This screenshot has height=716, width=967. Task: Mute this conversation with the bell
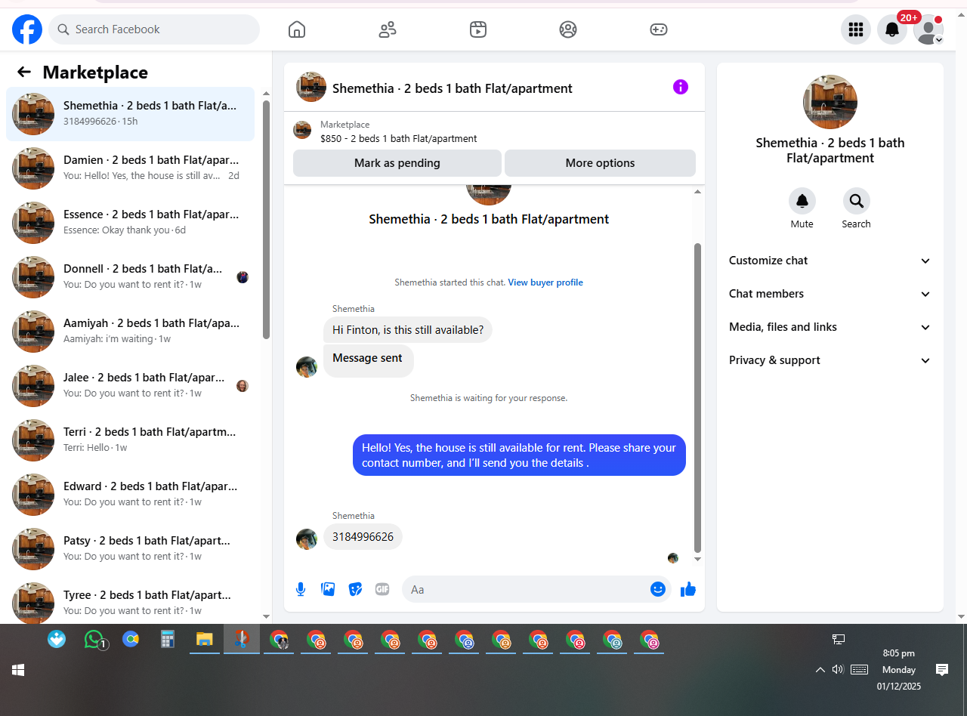pyautogui.click(x=802, y=201)
